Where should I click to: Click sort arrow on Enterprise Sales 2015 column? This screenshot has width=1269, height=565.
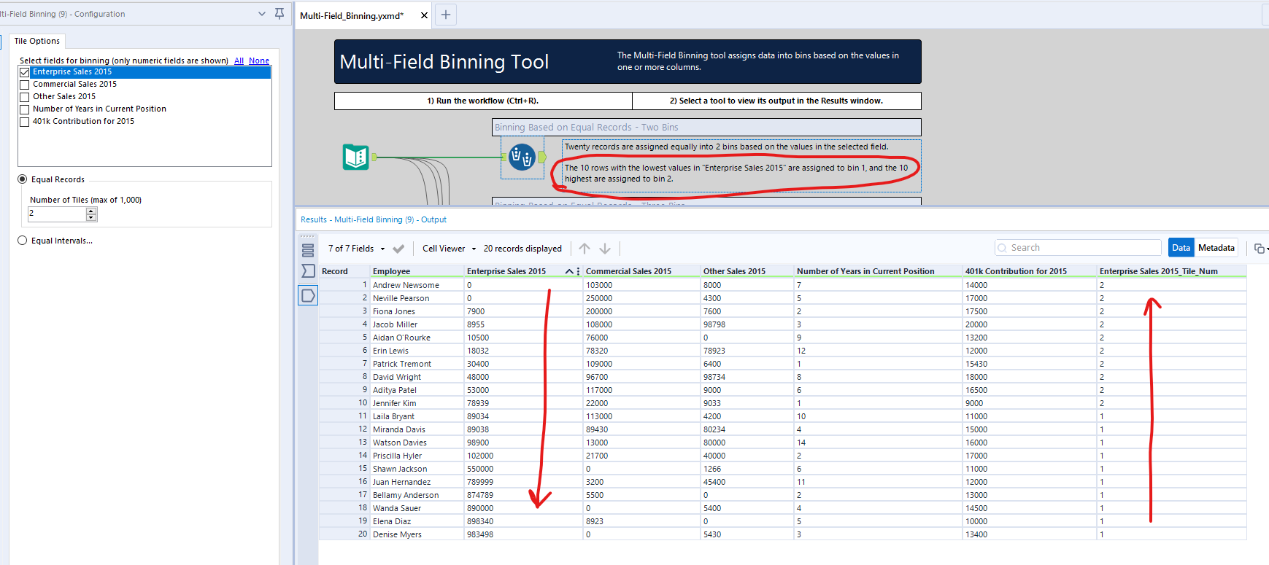(569, 271)
